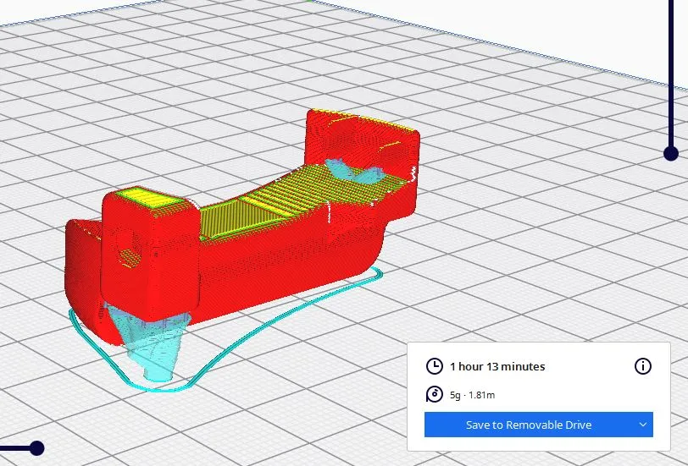The image size is (688, 466).
Task: Click the 5g · 1.81m material usage text
Action: 473,394
